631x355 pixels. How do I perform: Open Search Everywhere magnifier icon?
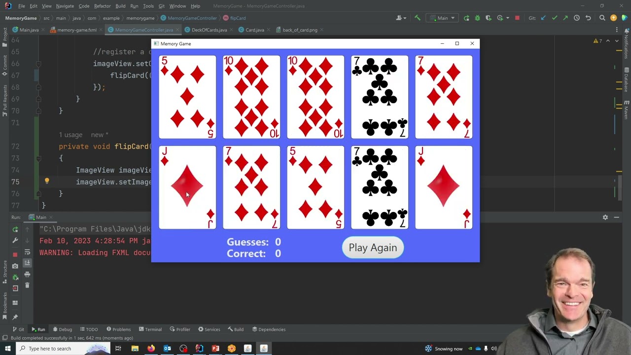tap(602, 18)
